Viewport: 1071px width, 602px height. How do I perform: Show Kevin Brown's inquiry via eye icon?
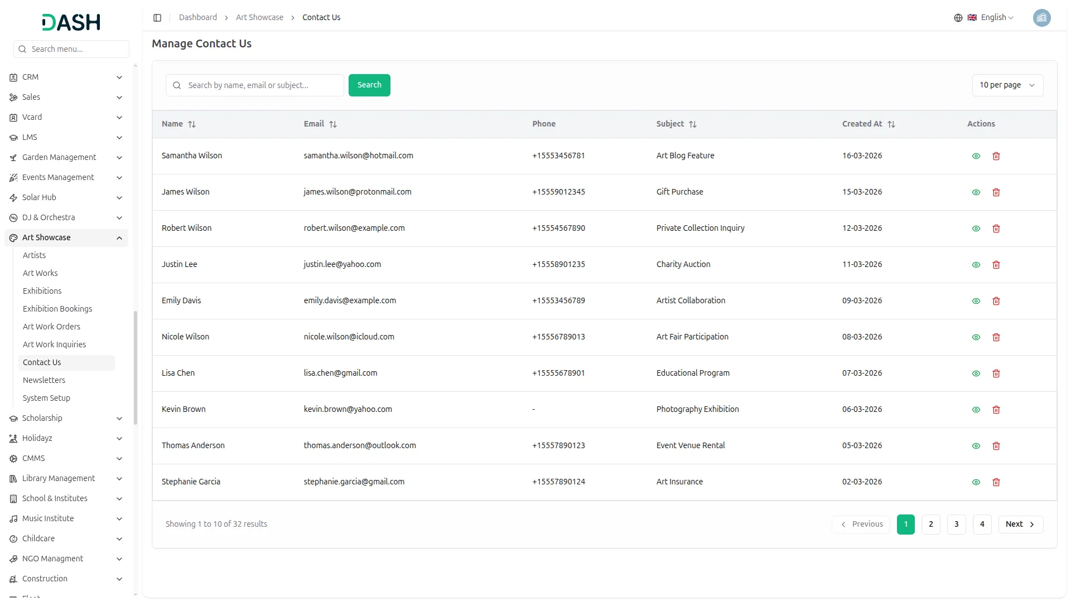point(976,410)
